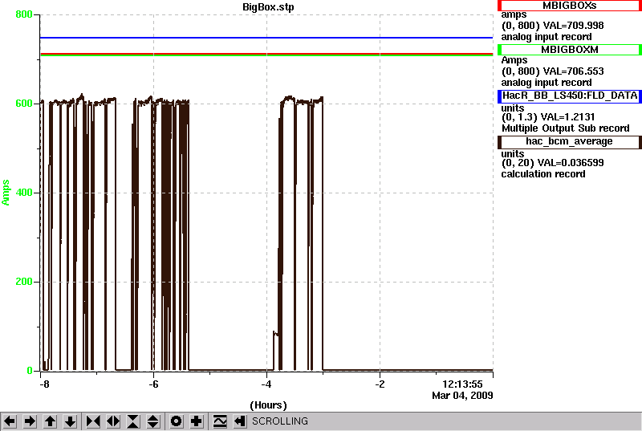Click the -4 hours tick label
The image size is (642, 431).
266,384
